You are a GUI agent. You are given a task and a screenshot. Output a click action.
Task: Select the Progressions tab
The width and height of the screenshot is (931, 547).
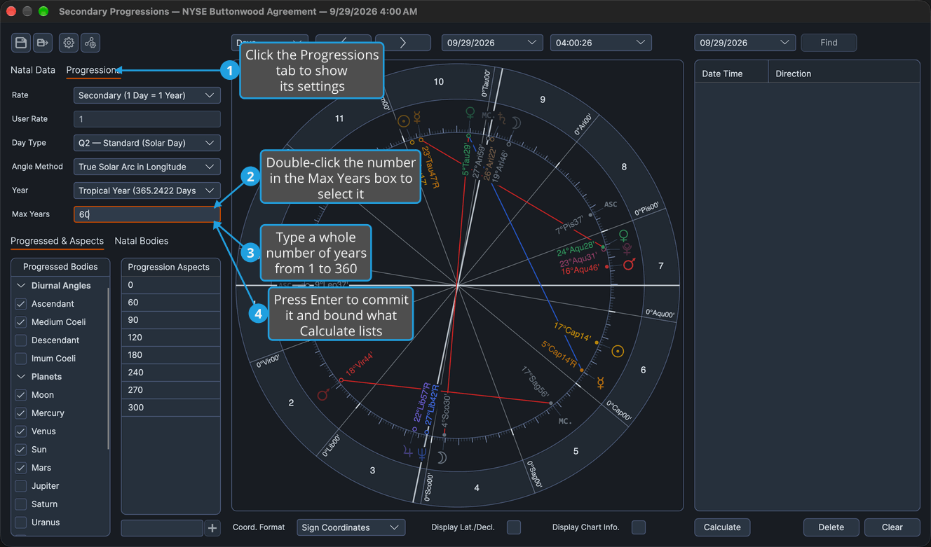click(93, 70)
